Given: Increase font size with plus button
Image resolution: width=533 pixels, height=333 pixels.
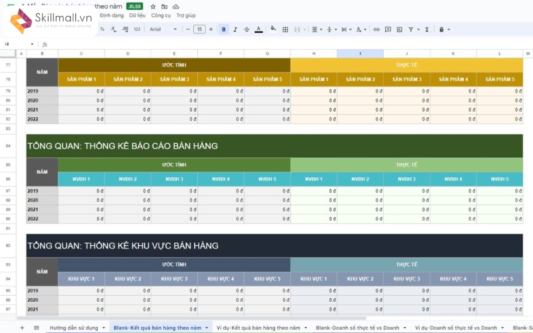Looking at the screenshot, I should [x=211, y=29].
